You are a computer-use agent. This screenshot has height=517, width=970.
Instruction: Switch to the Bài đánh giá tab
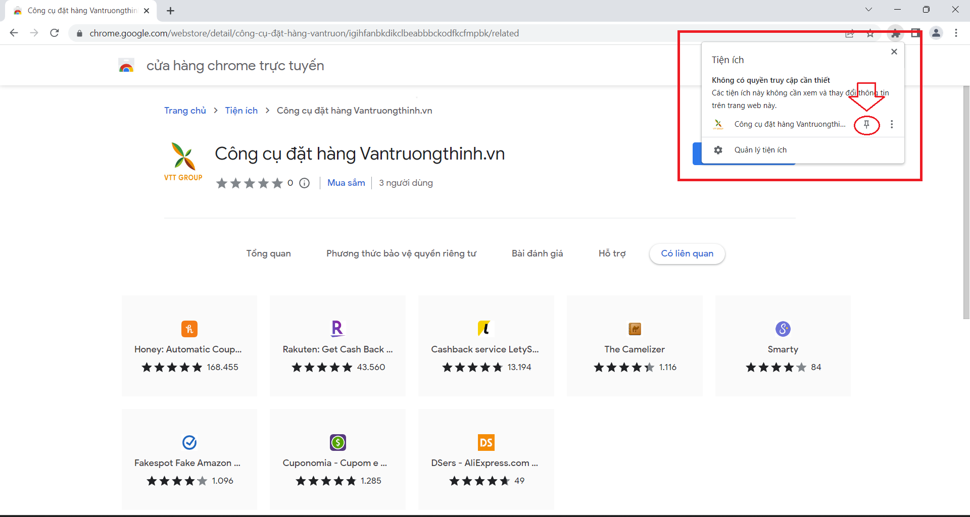[537, 253]
